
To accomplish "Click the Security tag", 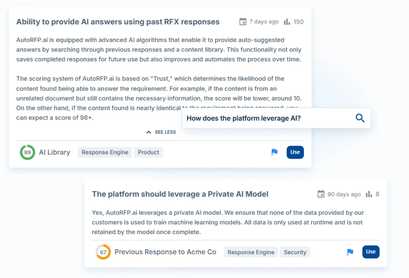I will point(295,252).
